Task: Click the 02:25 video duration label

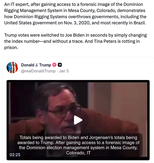Action: coord(15,155)
